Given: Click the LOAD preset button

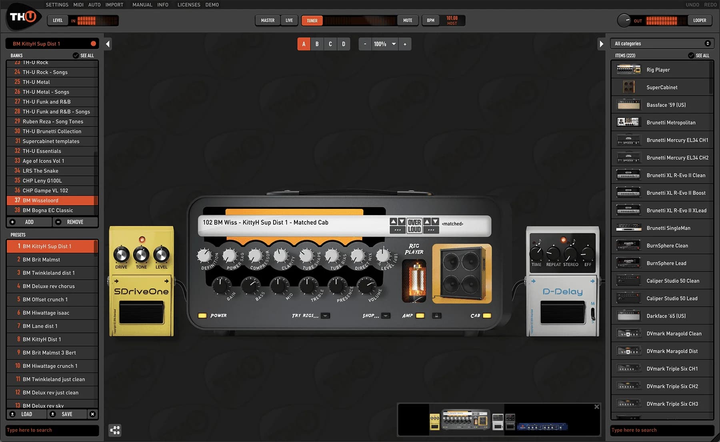Looking at the screenshot, I should (x=26, y=414).
